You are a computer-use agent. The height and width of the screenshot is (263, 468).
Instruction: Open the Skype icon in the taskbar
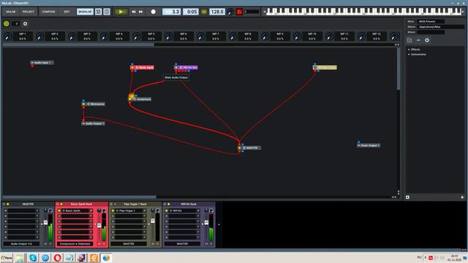click(x=33, y=258)
